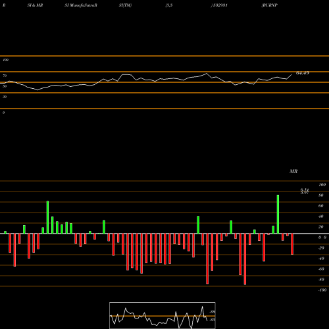
Task: Click the MR axis label -60
Action: point(321,269)
